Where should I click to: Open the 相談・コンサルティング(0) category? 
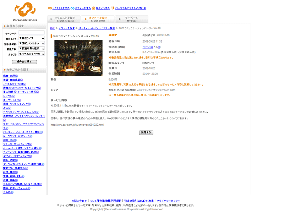point(17,104)
